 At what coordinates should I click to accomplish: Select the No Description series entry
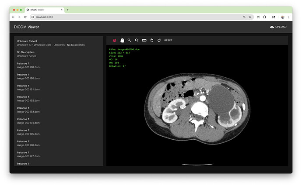[x=59, y=54]
